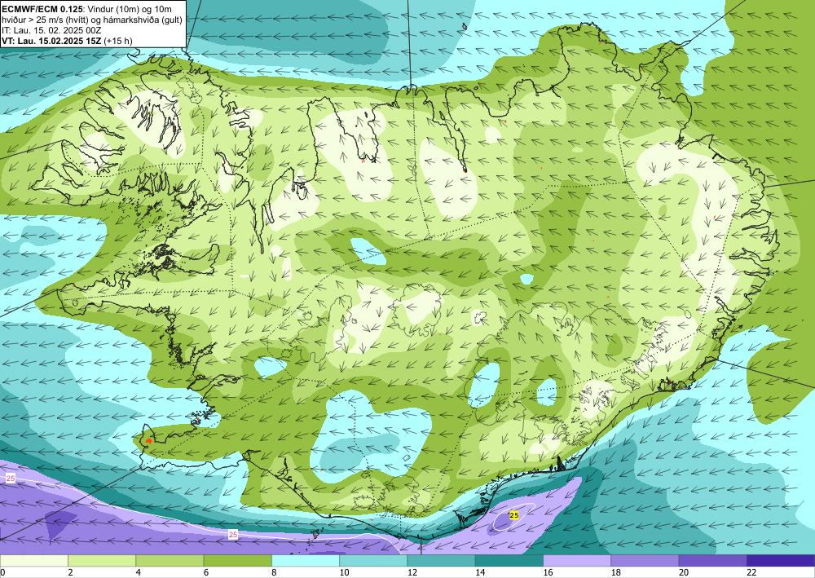Click the legend scale value 16

click(x=548, y=572)
